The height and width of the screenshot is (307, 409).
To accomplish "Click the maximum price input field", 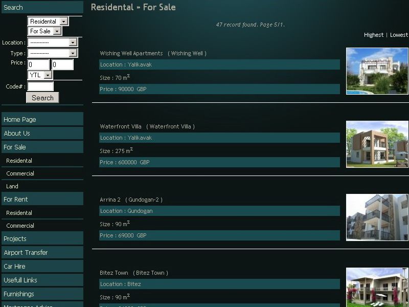I will [x=62, y=64].
